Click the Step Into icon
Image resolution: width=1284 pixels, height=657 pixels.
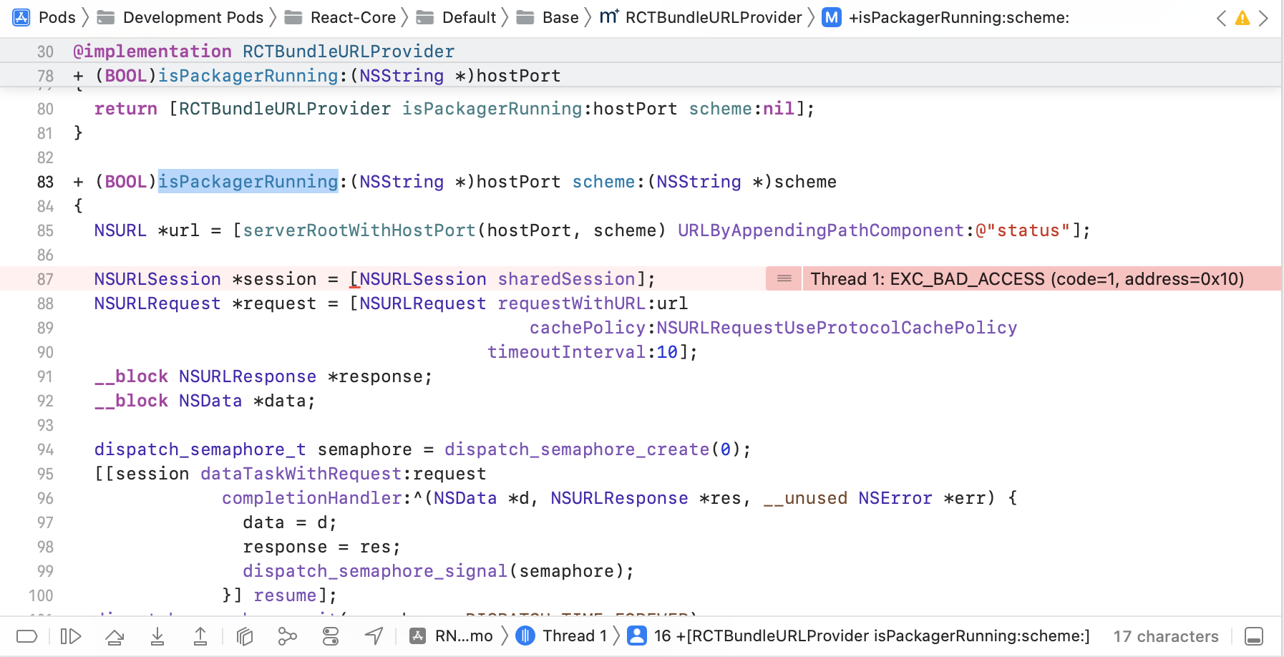tap(157, 636)
